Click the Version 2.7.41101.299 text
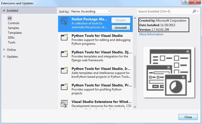 pos(154,30)
